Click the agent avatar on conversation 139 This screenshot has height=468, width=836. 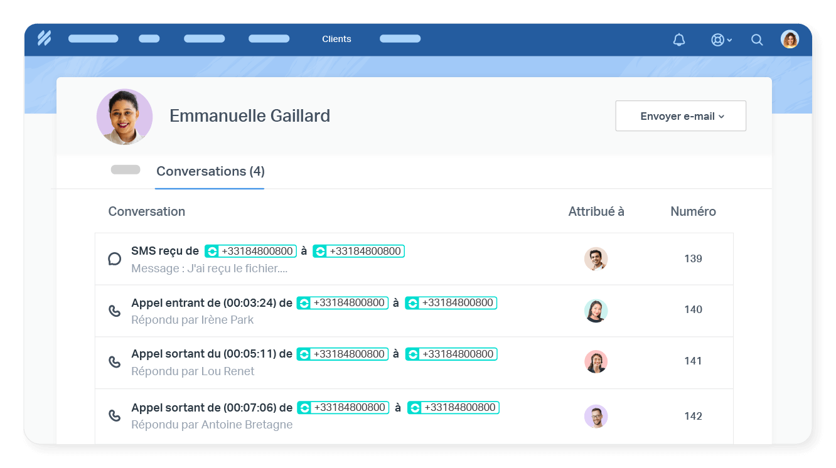pyautogui.click(x=596, y=258)
